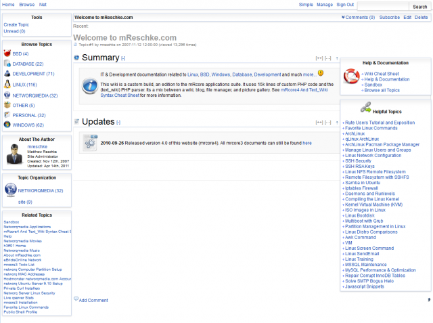Click the arrow icon at bottom right
433x323 pixels.
(x=429, y=299)
